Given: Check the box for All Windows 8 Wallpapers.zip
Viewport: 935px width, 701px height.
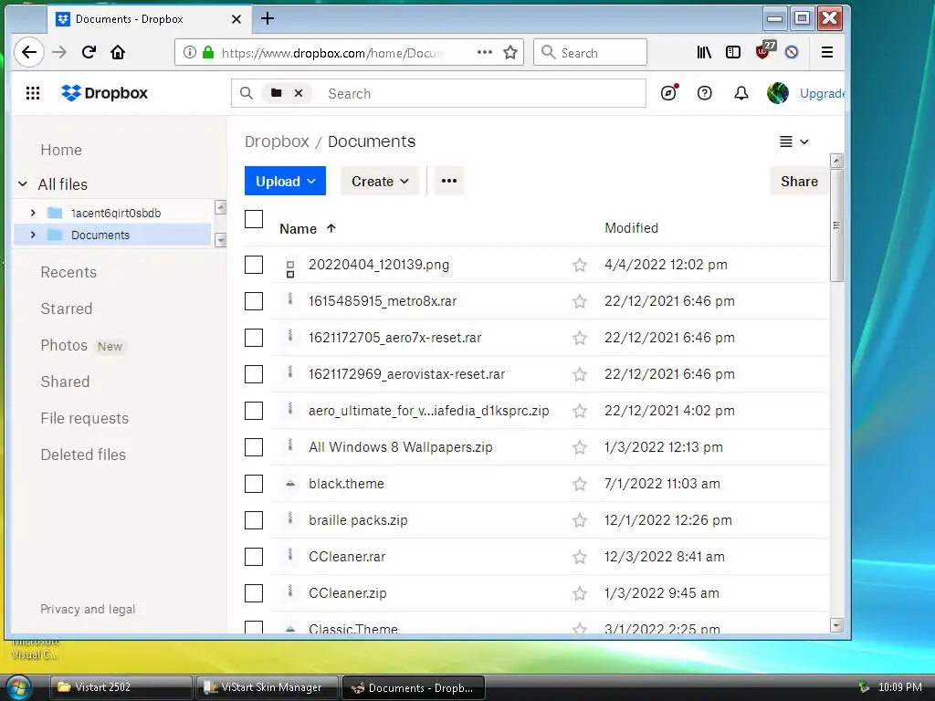Looking at the screenshot, I should pos(254,447).
